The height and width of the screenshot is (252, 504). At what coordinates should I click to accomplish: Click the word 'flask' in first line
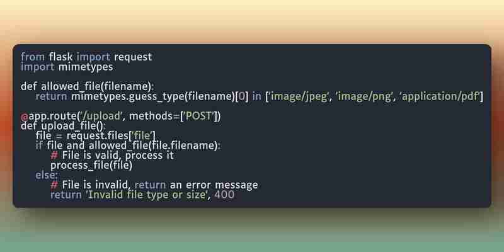(x=60, y=57)
